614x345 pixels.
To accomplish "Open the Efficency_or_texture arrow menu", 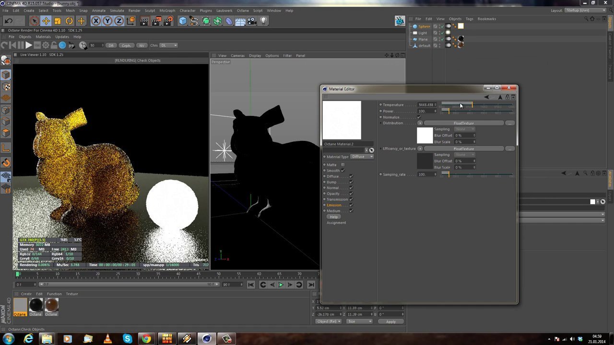I will coord(420,149).
